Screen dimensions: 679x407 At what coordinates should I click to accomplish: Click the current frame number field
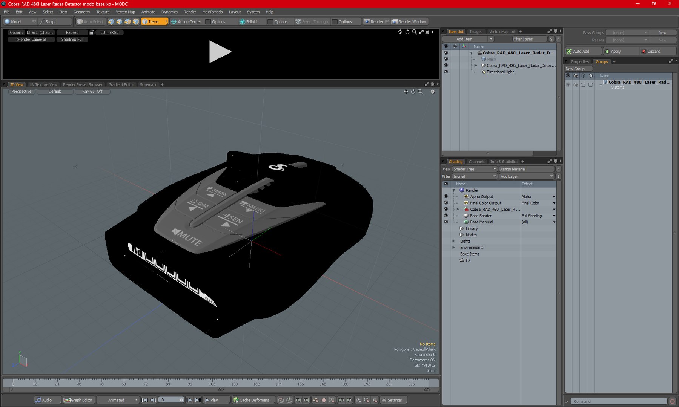coord(168,400)
